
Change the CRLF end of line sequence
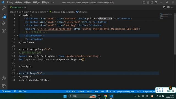[96, 92]
